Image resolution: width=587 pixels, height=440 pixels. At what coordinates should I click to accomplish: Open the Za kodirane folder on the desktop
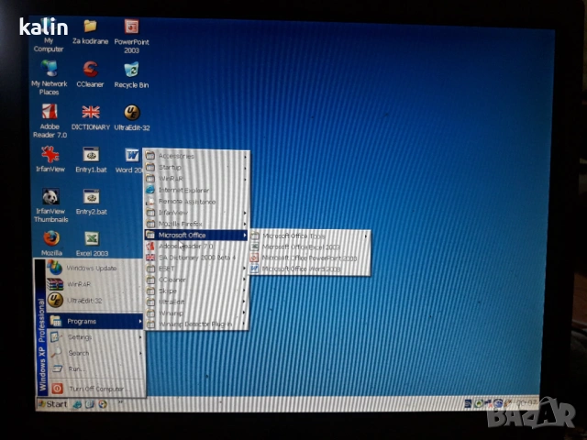(x=90, y=32)
